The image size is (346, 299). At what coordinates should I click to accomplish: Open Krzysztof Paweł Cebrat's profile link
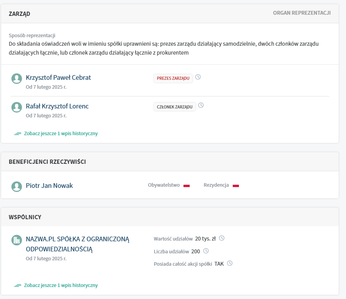pyautogui.click(x=58, y=77)
